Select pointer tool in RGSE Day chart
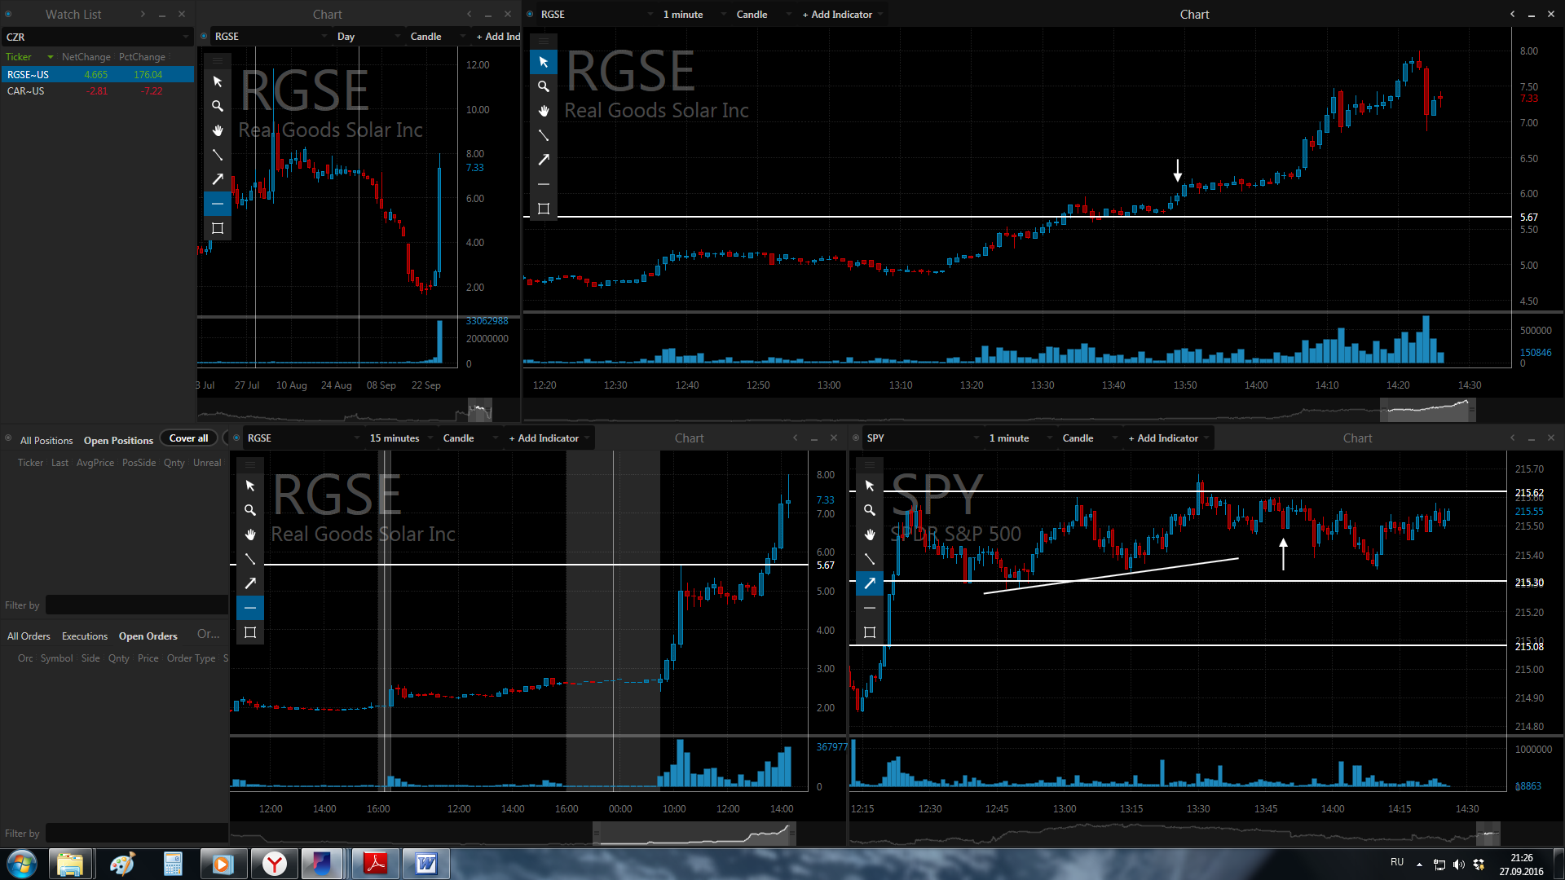 218,81
